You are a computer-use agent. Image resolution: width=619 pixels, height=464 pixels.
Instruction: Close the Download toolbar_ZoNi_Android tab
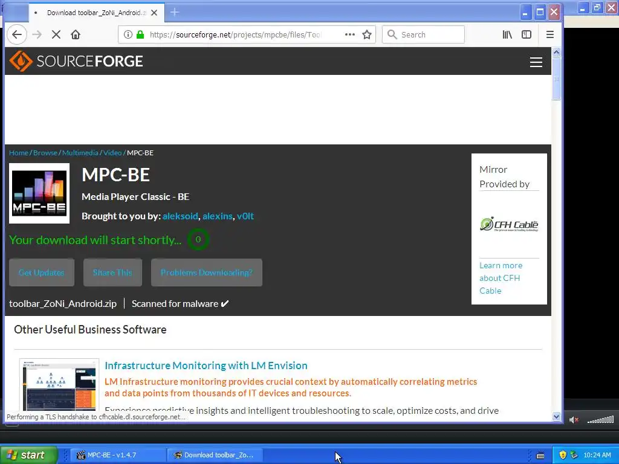154,13
